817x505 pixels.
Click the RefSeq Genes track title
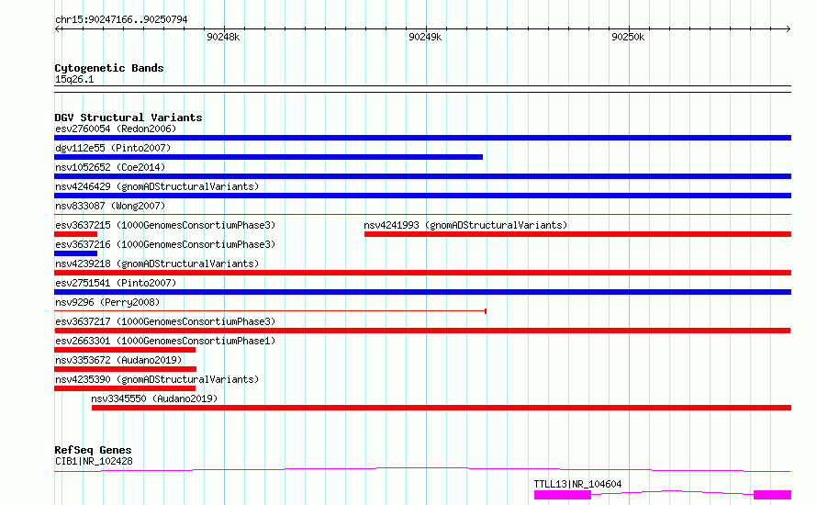click(x=94, y=450)
